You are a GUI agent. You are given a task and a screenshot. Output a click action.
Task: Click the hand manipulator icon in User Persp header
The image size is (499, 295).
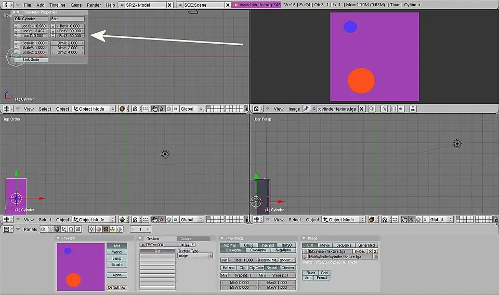tap(404, 220)
